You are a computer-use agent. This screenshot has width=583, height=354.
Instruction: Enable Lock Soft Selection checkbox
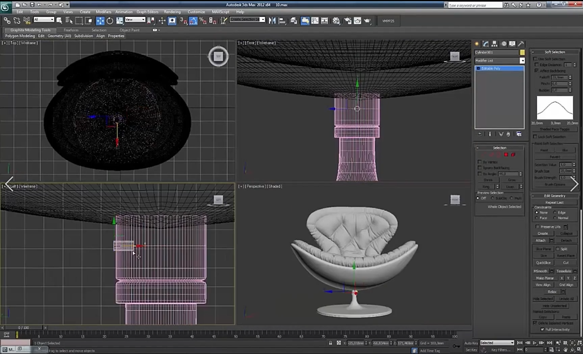tap(535, 137)
